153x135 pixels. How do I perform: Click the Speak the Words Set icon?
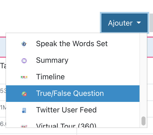click(24, 44)
